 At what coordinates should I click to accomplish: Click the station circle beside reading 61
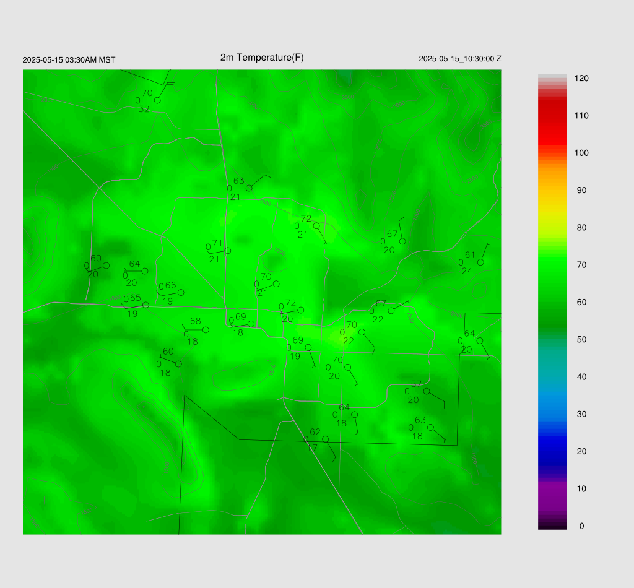click(x=480, y=262)
